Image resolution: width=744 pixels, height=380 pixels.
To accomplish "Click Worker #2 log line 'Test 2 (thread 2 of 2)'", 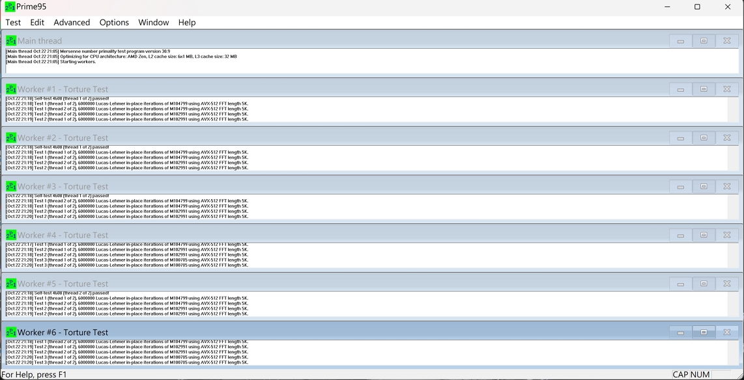I will tap(127, 163).
